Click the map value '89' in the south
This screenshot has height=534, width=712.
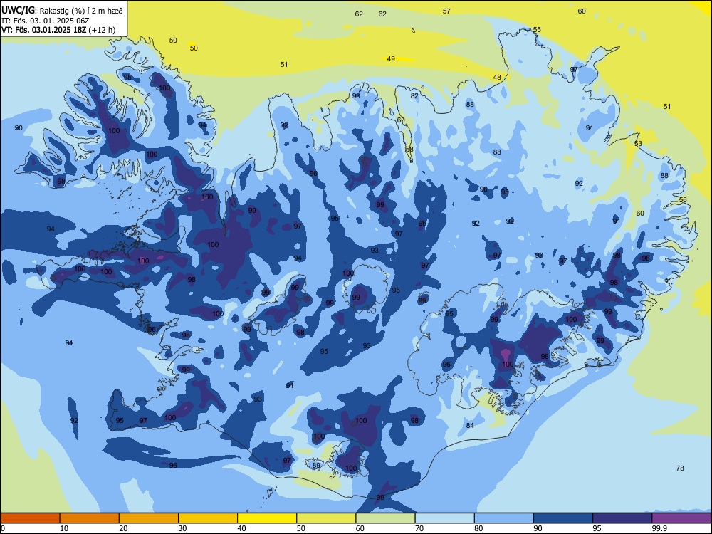click(x=317, y=465)
